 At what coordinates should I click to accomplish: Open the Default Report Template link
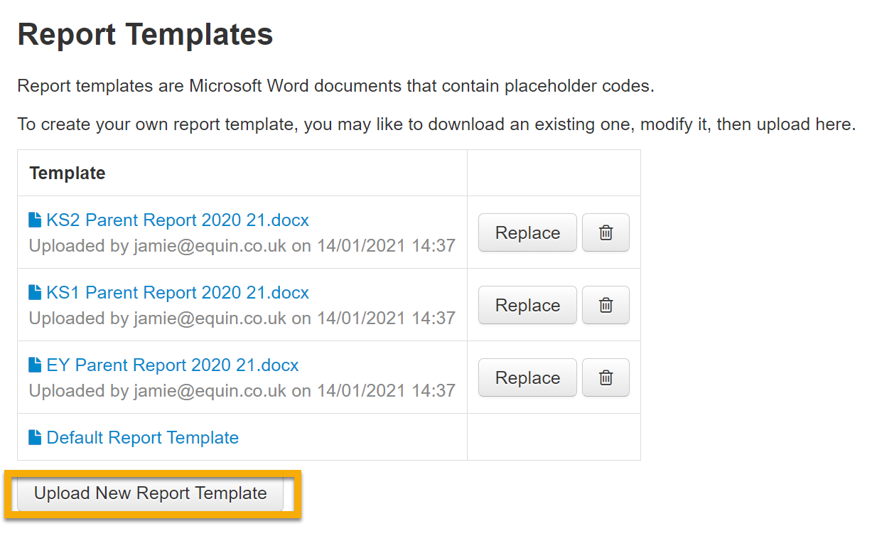click(x=143, y=437)
